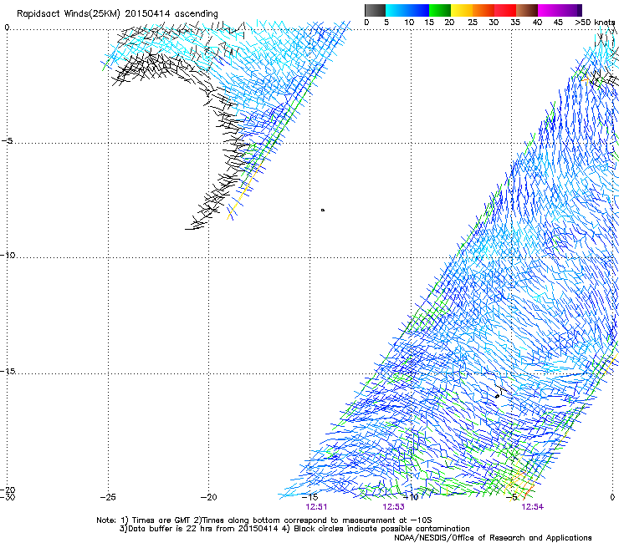
Task: Click the green 15-20 knots color band
Action: click(440, 10)
